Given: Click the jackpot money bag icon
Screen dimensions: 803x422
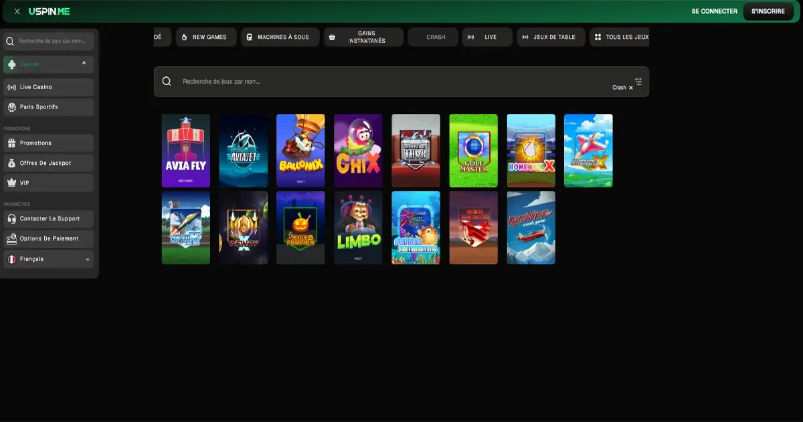Looking at the screenshot, I should coord(11,163).
